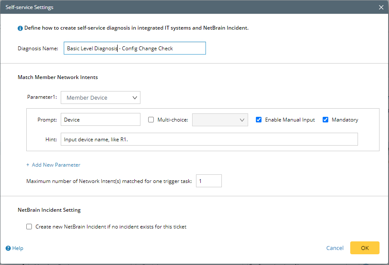389x265 pixels.
Task: Click the Diagnosis Name label
Action: point(38,49)
